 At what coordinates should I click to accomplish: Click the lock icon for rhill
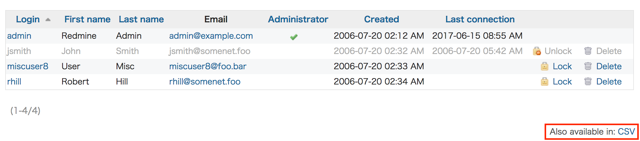(x=545, y=81)
